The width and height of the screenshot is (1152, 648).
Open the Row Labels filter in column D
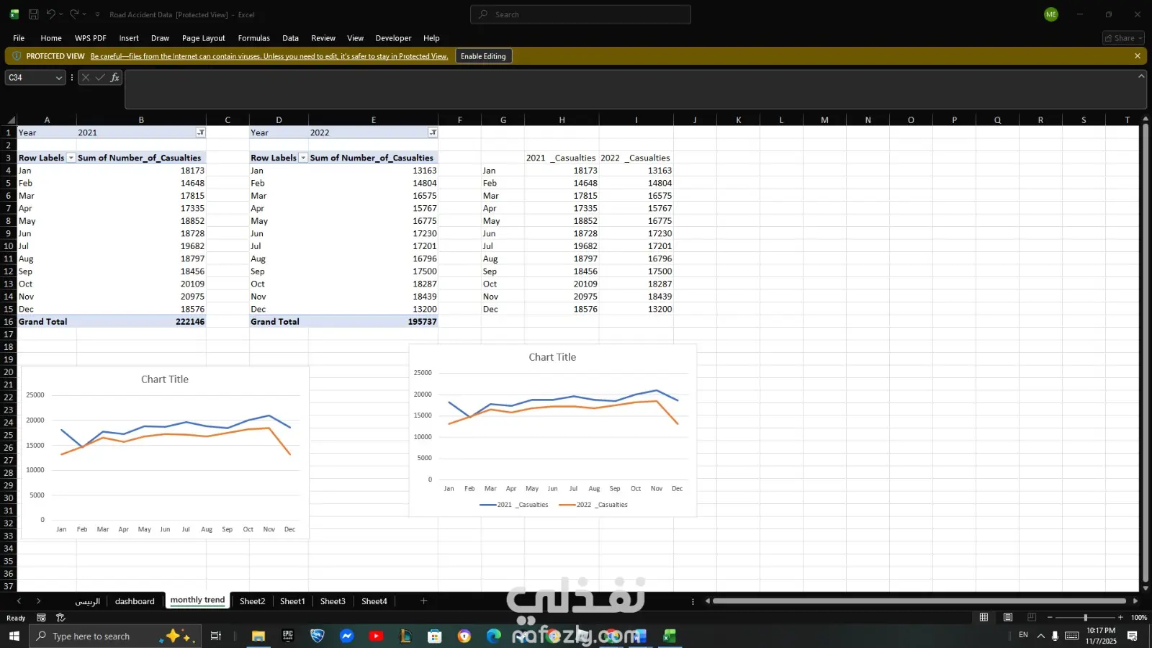click(303, 158)
